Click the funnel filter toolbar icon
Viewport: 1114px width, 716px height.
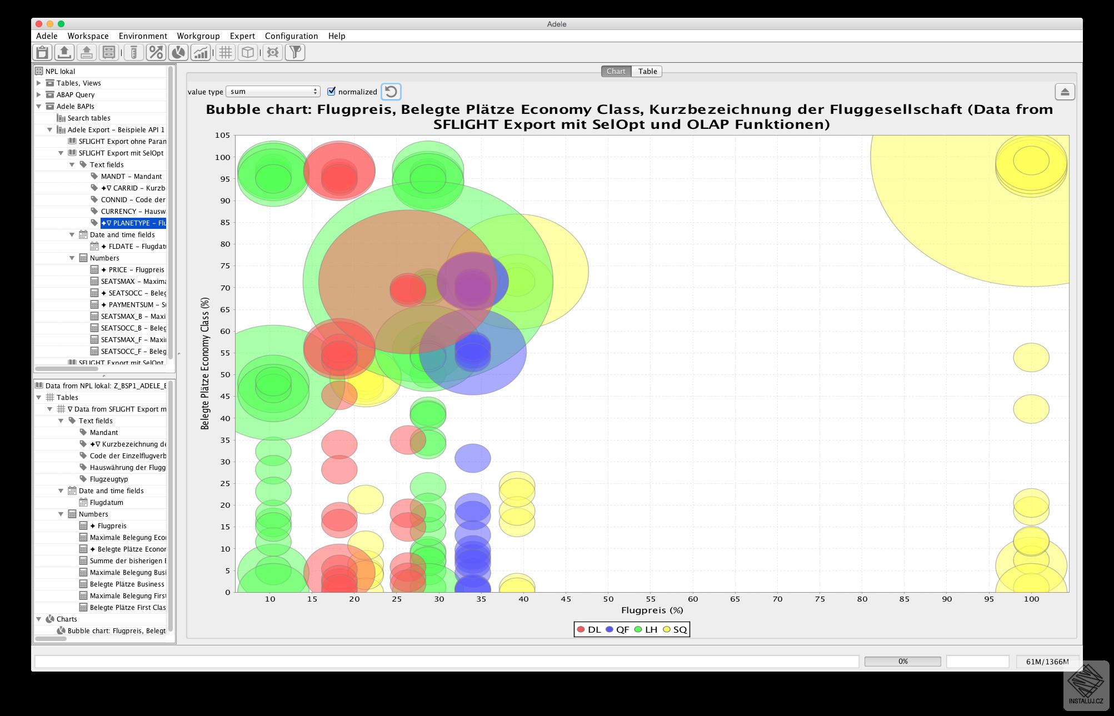click(x=295, y=52)
